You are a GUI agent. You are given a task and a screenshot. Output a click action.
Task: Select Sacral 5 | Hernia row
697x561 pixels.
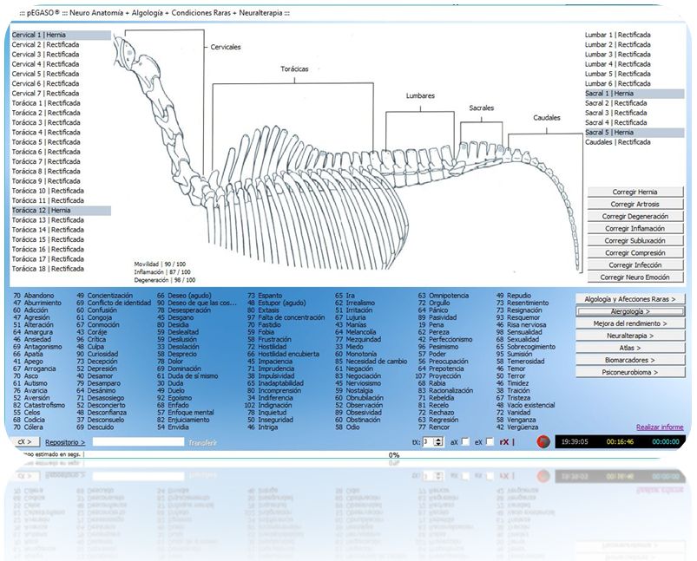coord(635,133)
